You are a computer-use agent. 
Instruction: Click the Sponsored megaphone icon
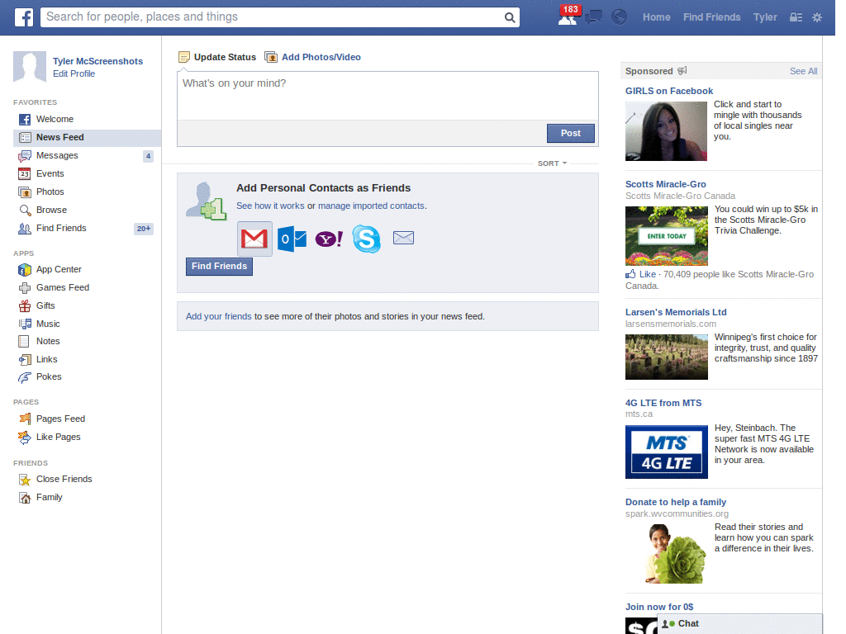[682, 71]
